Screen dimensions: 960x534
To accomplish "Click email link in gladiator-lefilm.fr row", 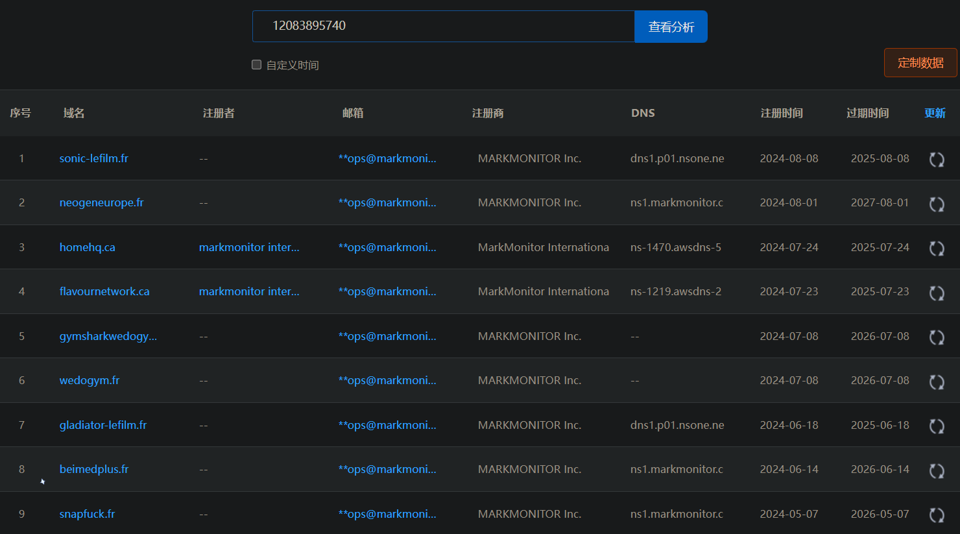I will tap(387, 425).
